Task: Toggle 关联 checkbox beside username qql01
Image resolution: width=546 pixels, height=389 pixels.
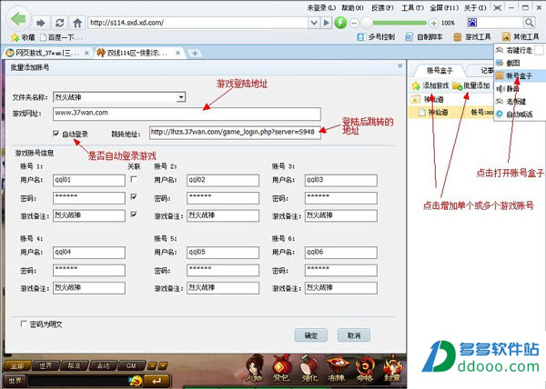Action: tap(134, 179)
